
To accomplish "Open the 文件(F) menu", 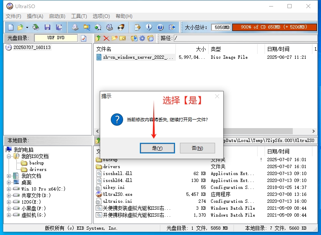I will tap(13, 16).
